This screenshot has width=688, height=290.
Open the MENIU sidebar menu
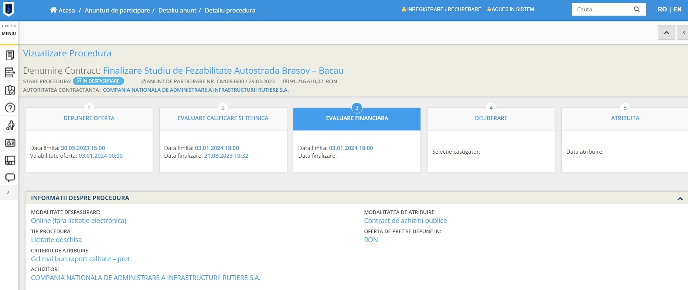(9, 34)
